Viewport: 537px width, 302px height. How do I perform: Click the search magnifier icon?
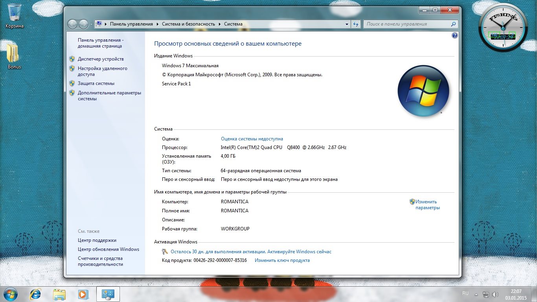(x=453, y=24)
